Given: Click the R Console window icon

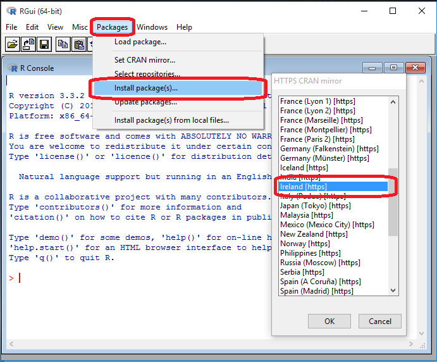Looking at the screenshot, I should point(13,68).
